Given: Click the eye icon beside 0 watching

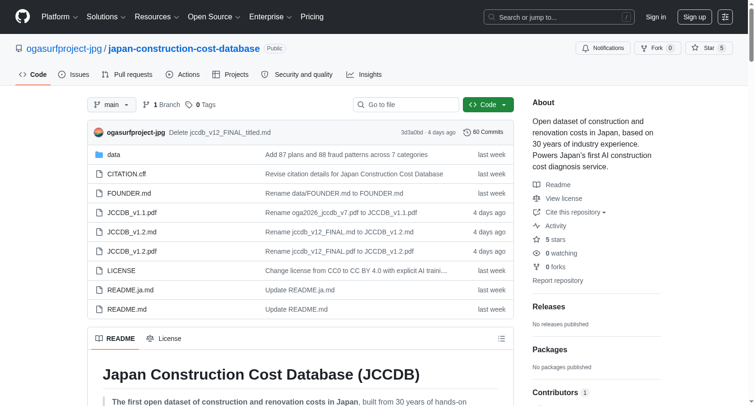Looking at the screenshot, I should (537, 253).
